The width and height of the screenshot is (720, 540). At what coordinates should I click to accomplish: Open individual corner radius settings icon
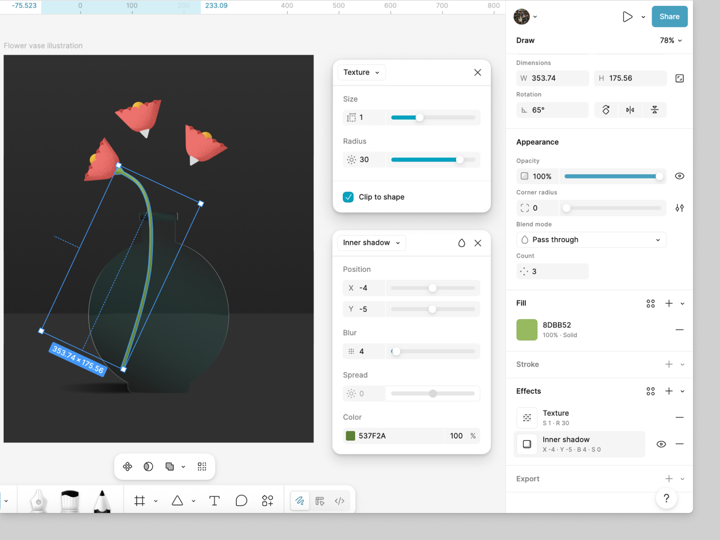pyautogui.click(x=679, y=208)
